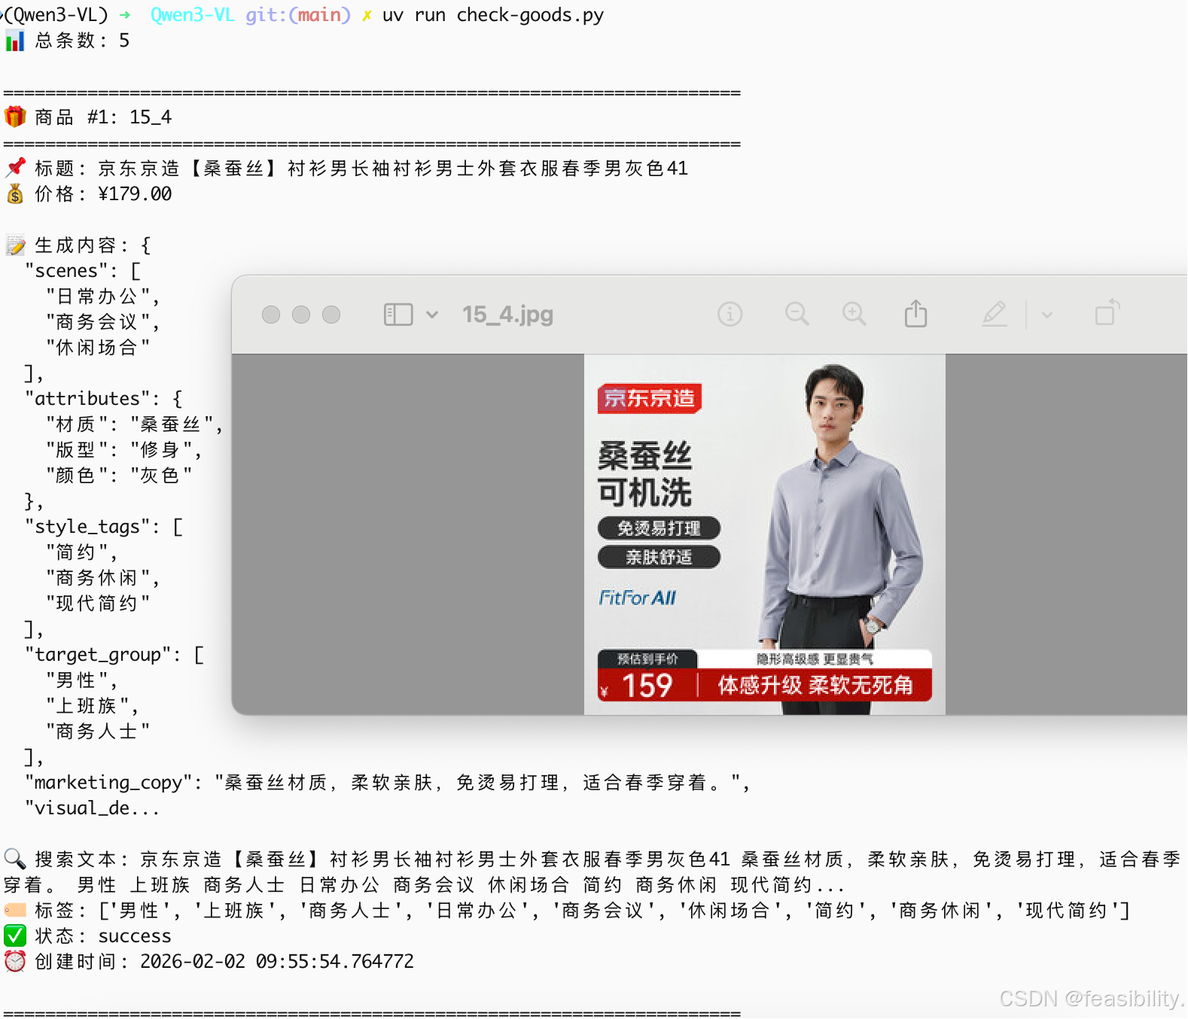The width and height of the screenshot is (1188, 1019).
Task: Click the "现代简约" style tag entry
Action: tap(98, 604)
